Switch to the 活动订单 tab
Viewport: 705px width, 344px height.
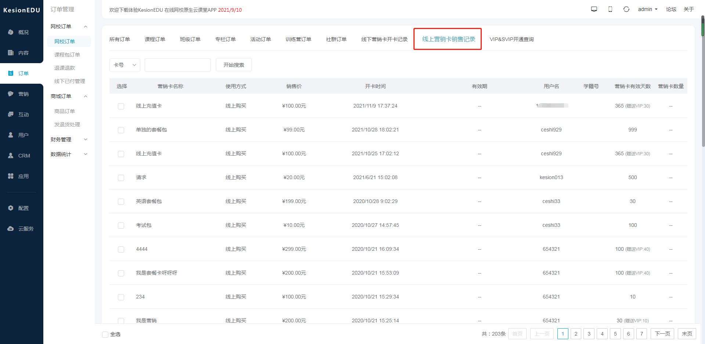(x=261, y=39)
